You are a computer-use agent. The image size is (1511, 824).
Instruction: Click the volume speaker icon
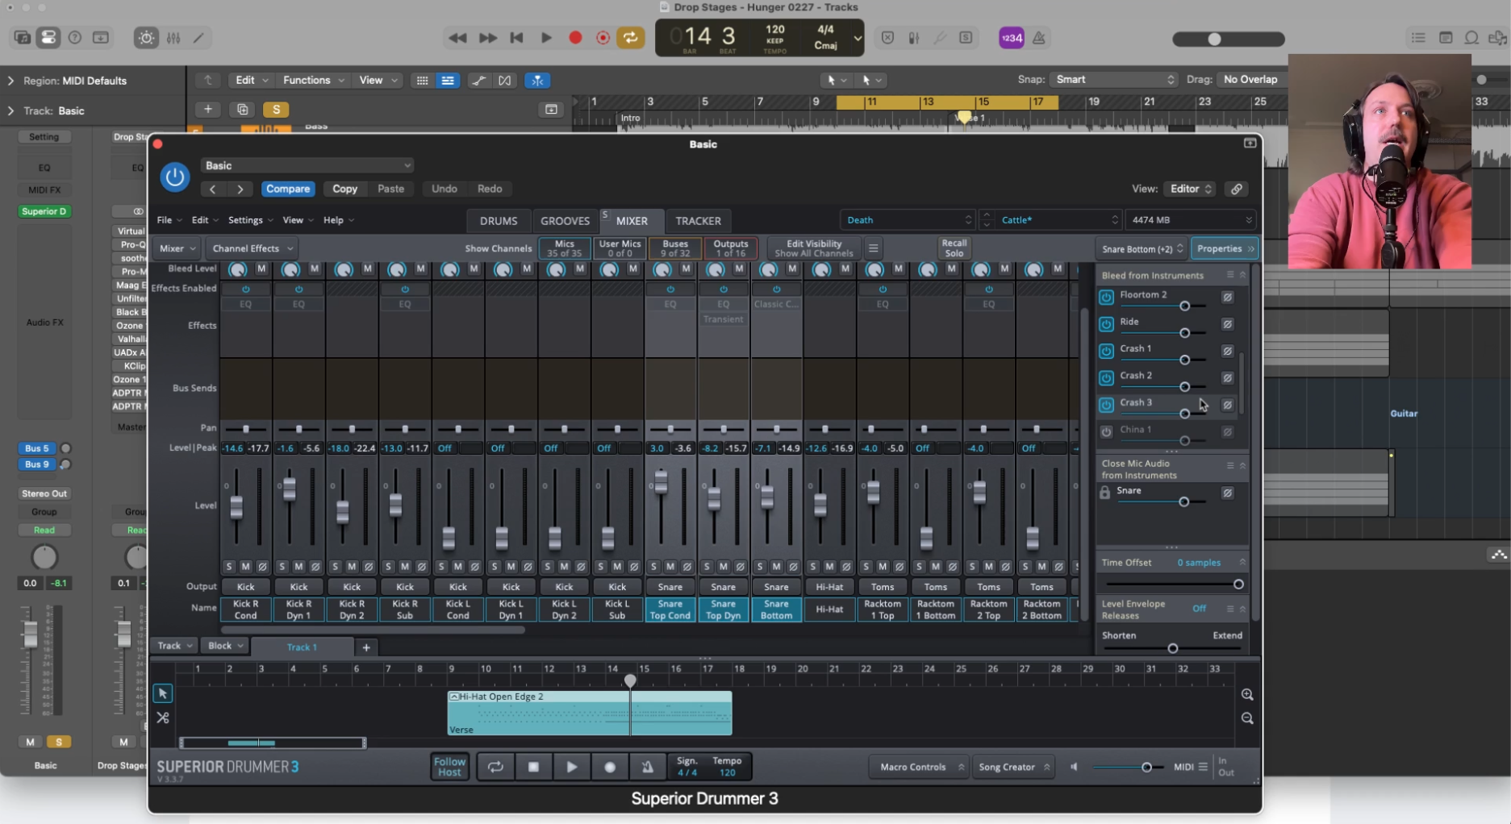coord(1074,767)
